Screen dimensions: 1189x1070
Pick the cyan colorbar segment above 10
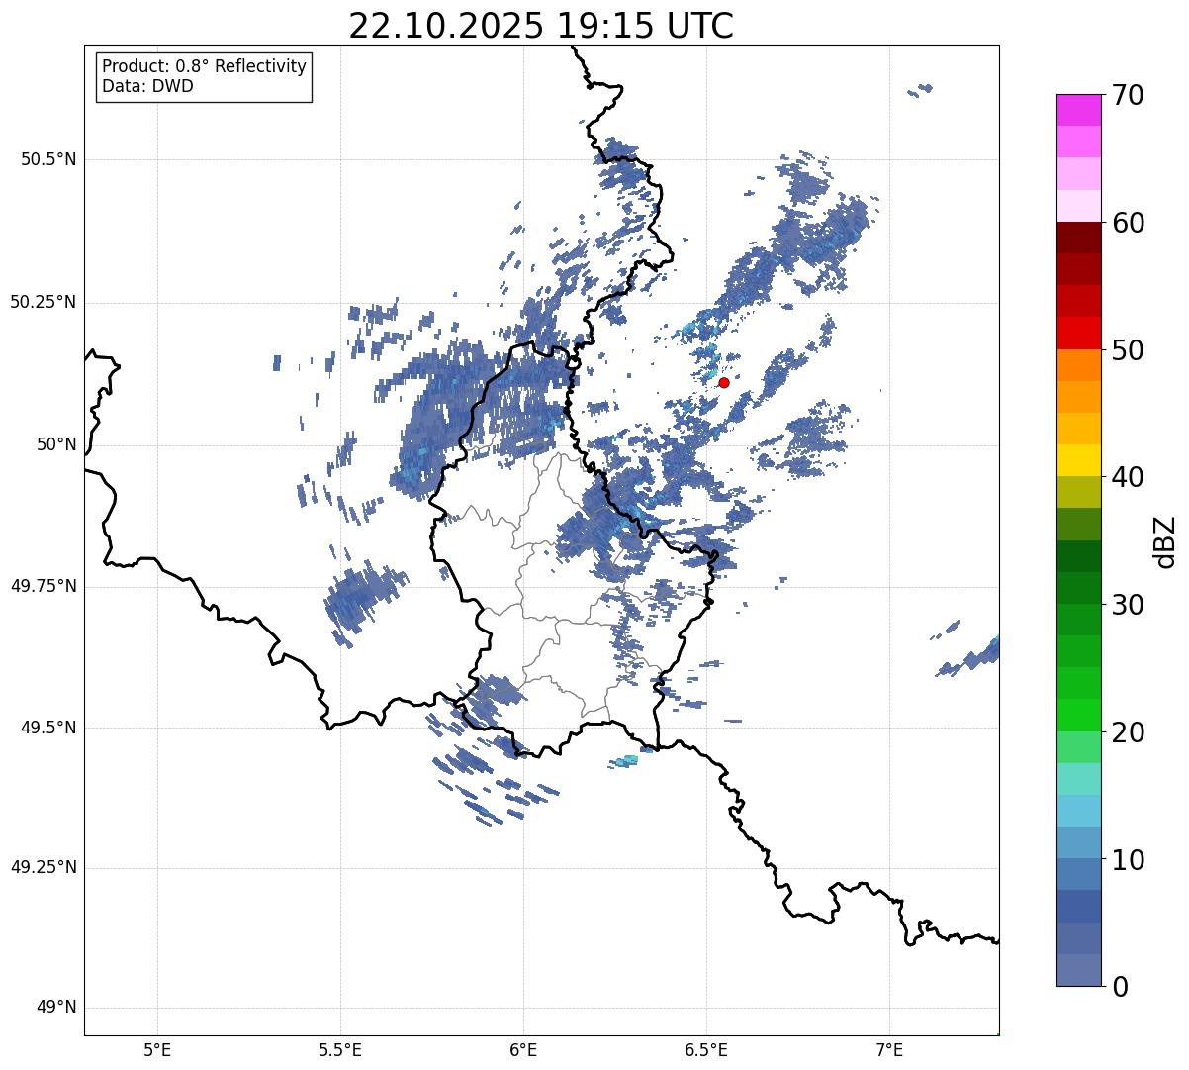pos(1079,811)
